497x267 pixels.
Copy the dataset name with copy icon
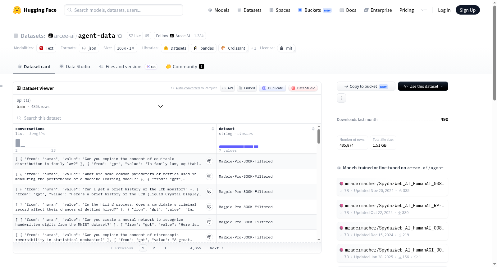pos(120,36)
